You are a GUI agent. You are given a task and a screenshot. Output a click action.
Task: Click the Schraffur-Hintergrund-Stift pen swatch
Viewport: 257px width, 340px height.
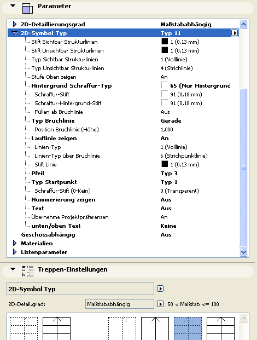coord(165,102)
